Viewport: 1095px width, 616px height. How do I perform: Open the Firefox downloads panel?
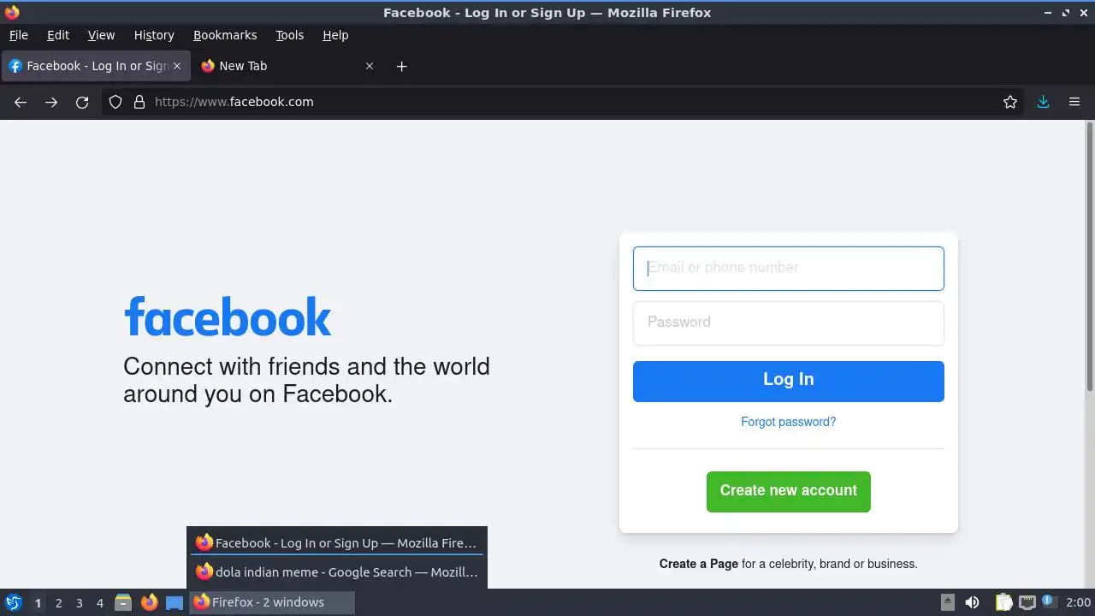(1044, 102)
